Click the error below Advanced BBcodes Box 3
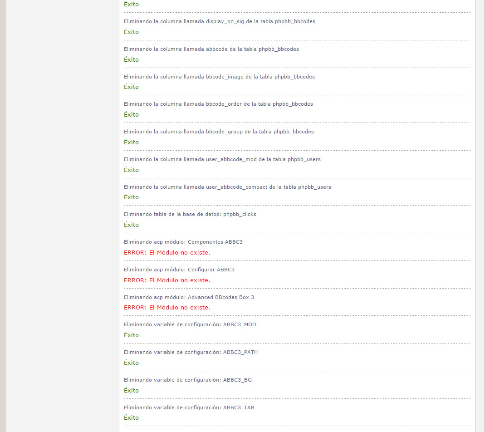Screen dimensions: 485x432 [x=167, y=307]
